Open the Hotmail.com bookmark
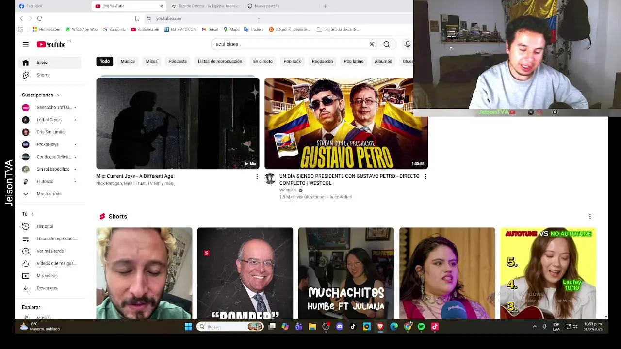The image size is (621, 349). tap(46, 29)
